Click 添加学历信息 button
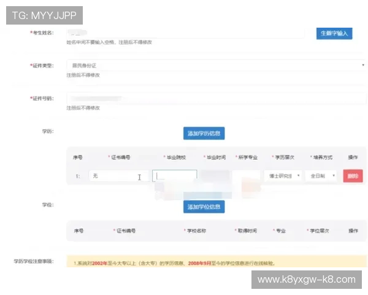This screenshot has width=368, height=295. coord(204,133)
